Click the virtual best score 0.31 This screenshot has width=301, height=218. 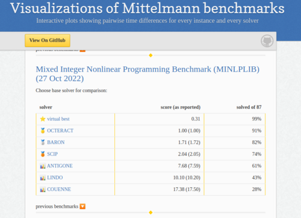point(196,119)
